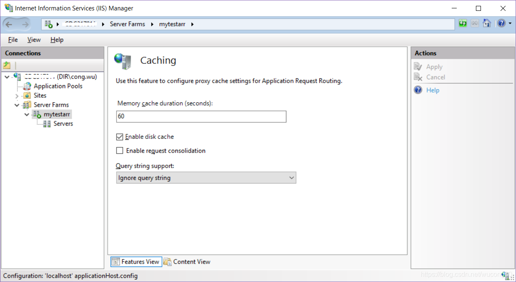Click the Caching feature globe icon
Image resolution: width=516 pixels, height=282 pixels.
click(x=123, y=61)
